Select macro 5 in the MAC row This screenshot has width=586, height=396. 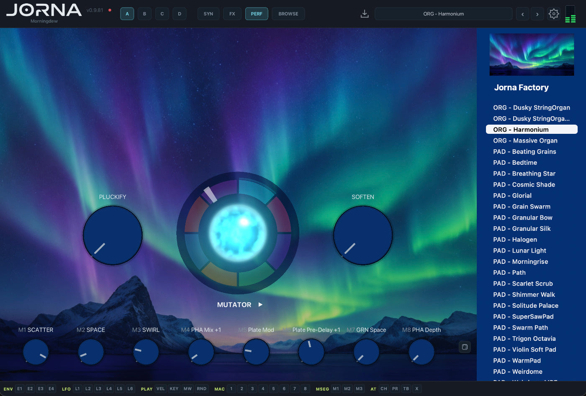(274, 389)
